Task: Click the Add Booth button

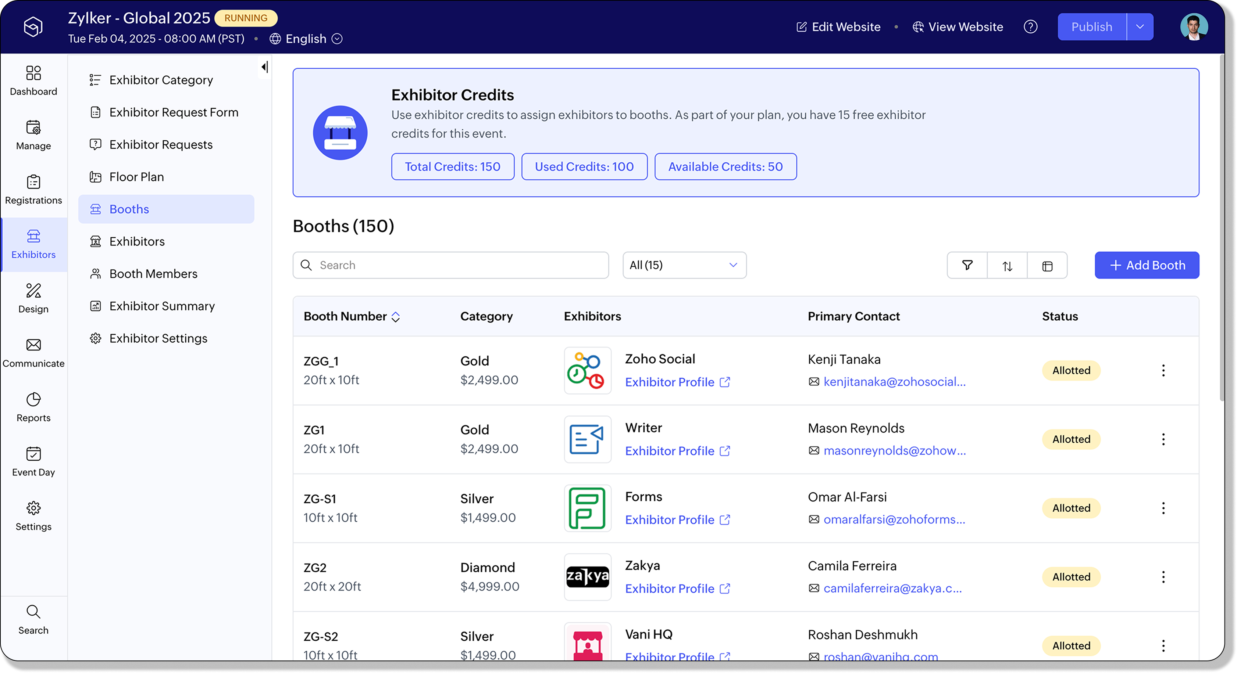Action: (x=1147, y=265)
